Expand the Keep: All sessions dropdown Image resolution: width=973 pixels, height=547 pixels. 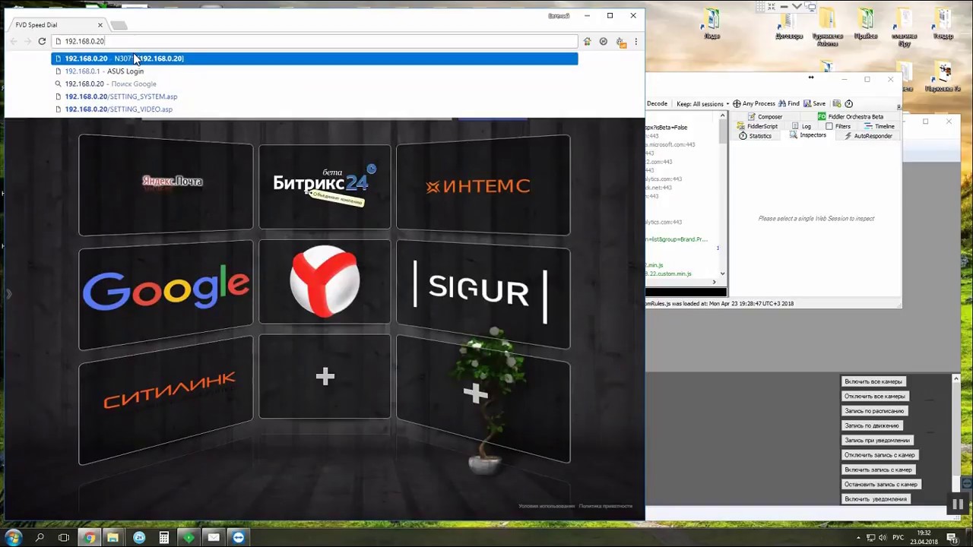click(x=702, y=104)
